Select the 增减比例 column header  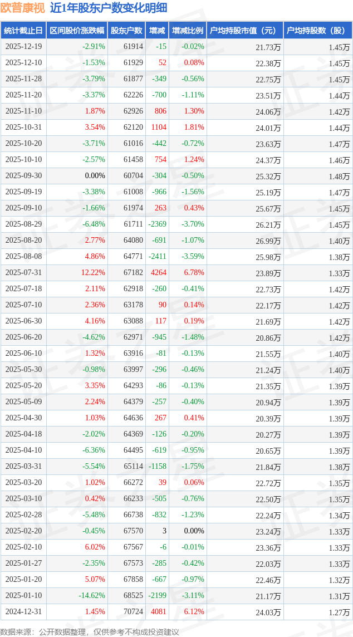pyautogui.click(x=188, y=31)
